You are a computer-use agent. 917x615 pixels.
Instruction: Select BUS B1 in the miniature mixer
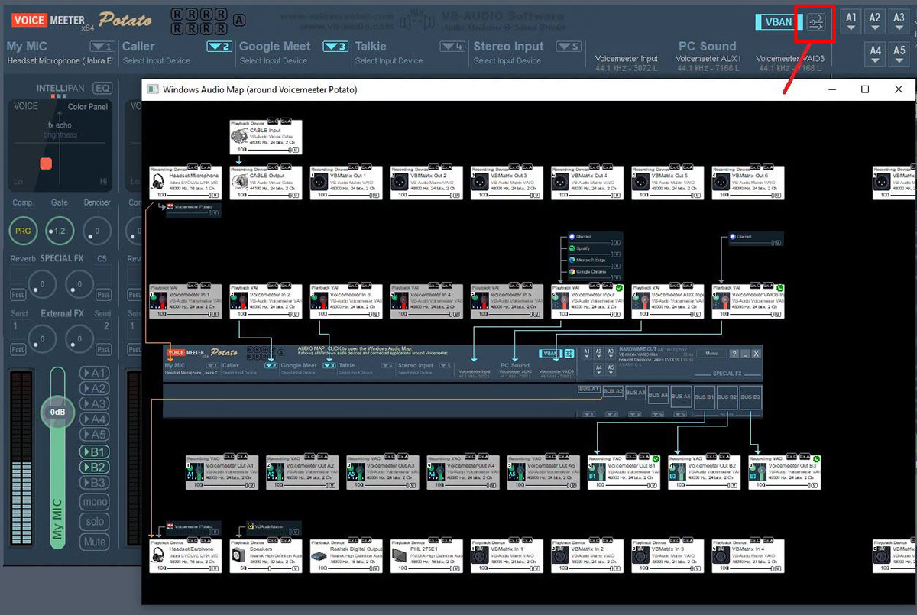[x=705, y=397]
